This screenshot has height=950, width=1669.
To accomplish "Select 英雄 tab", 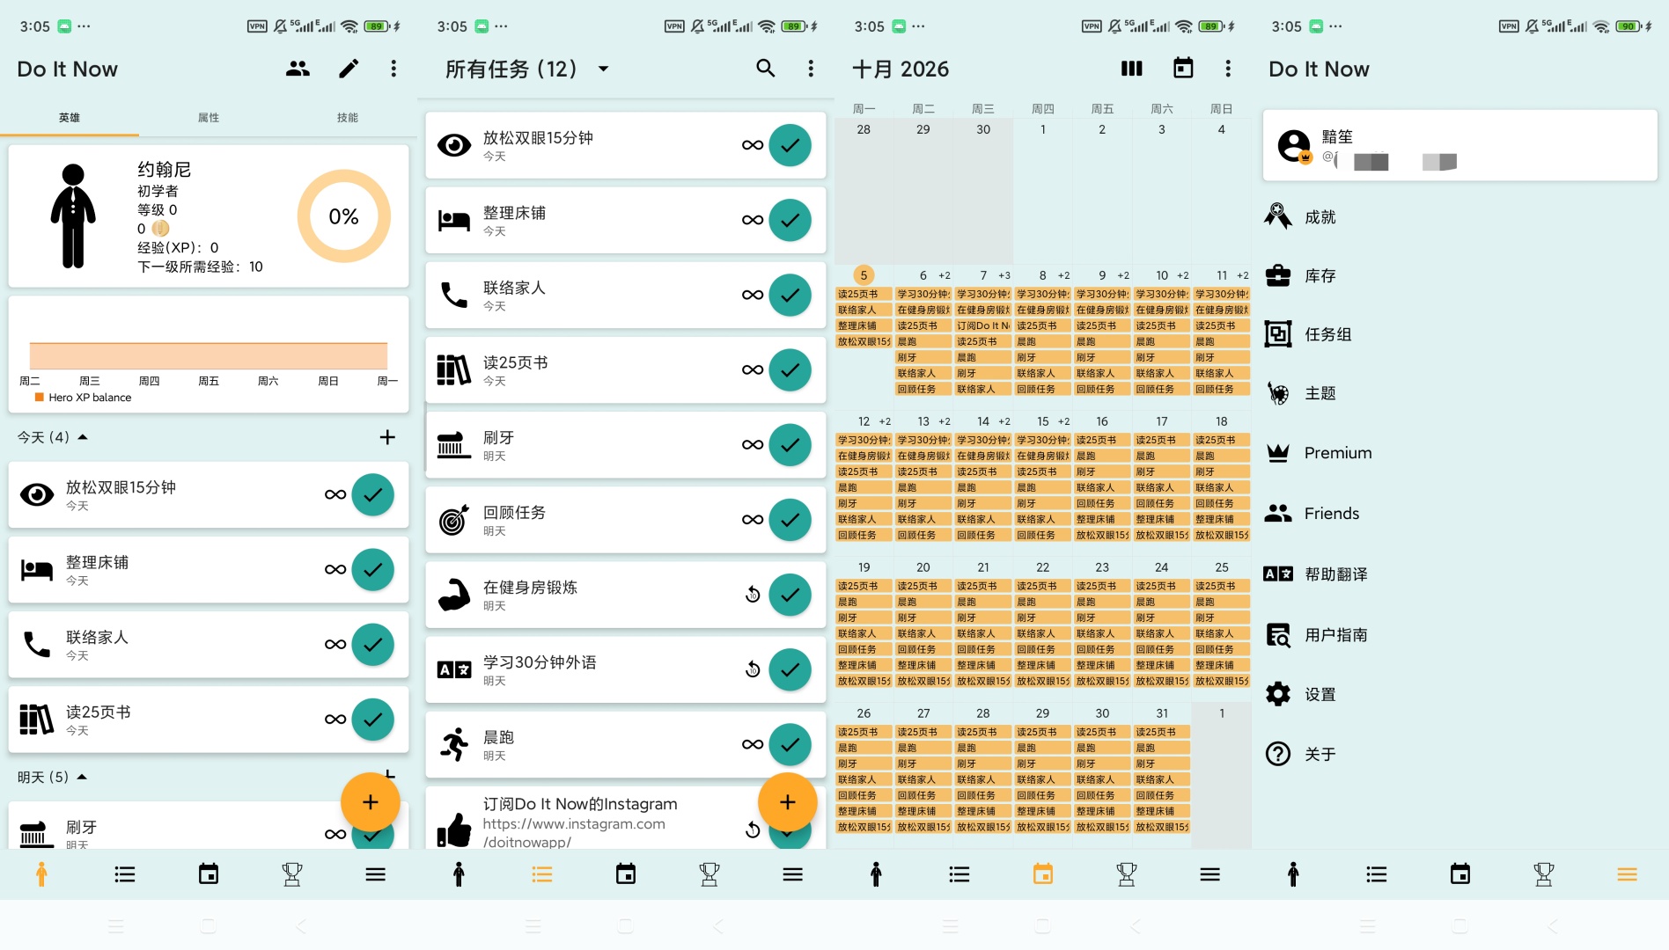I will tap(70, 117).
